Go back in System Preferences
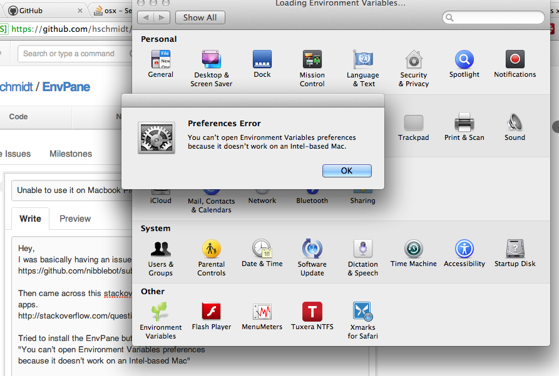 click(x=145, y=17)
